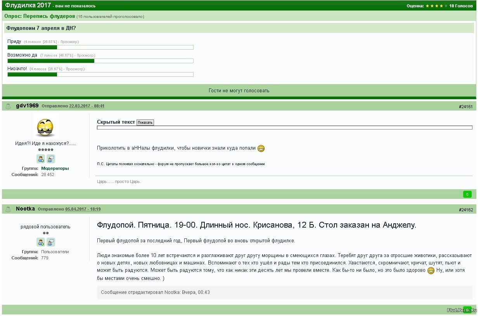Click Nootka's add friend icon
481x316 pixels.
click(x=41, y=242)
